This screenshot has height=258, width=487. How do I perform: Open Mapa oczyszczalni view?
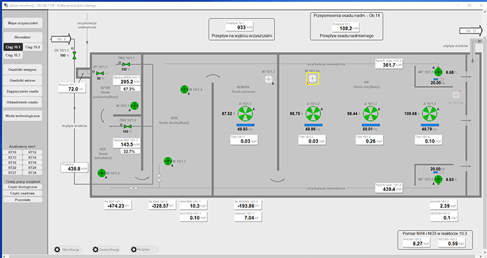[x=22, y=23]
